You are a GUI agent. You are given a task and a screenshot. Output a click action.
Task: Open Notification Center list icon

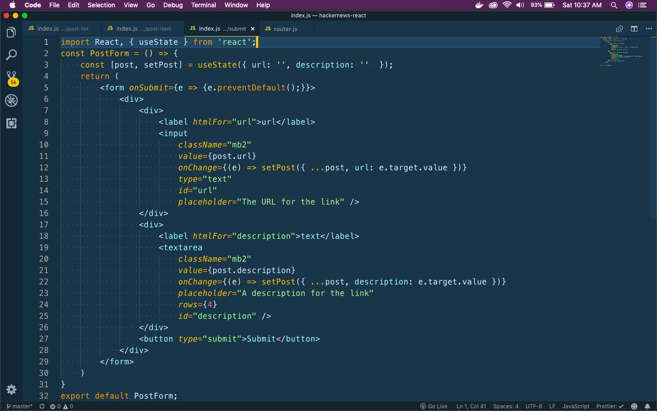(643, 5)
